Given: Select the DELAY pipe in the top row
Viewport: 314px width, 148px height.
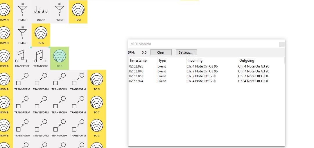Looking at the screenshot, I should coord(41,12).
